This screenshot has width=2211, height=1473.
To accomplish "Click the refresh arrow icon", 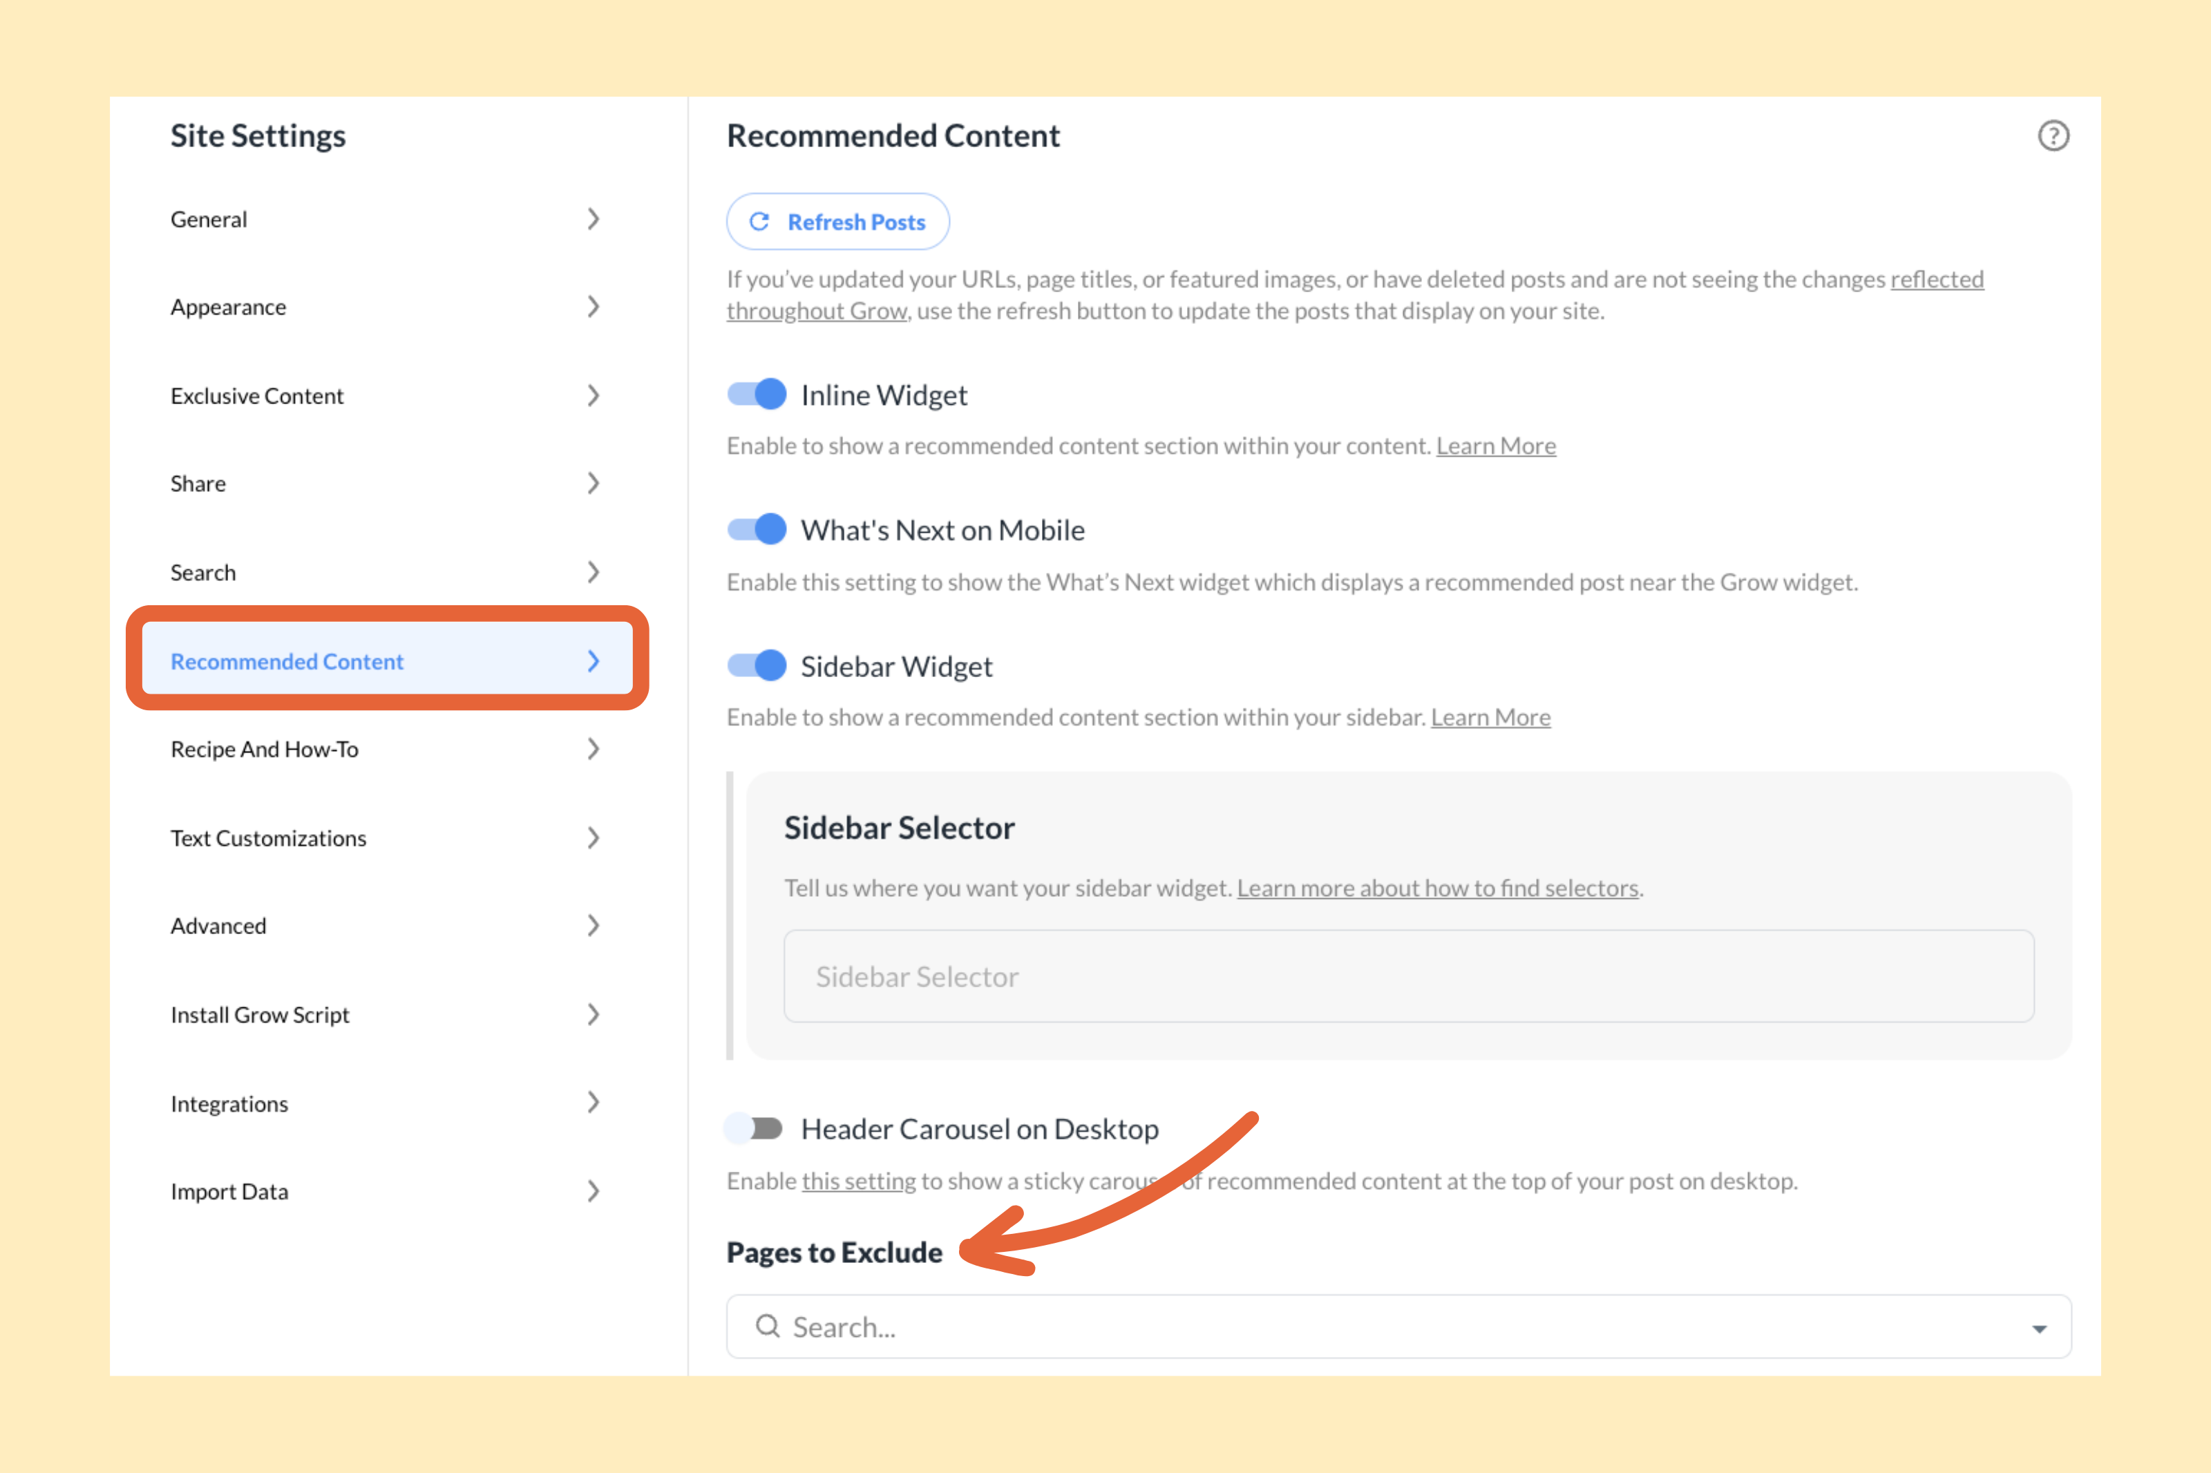I will (x=759, y=222).
